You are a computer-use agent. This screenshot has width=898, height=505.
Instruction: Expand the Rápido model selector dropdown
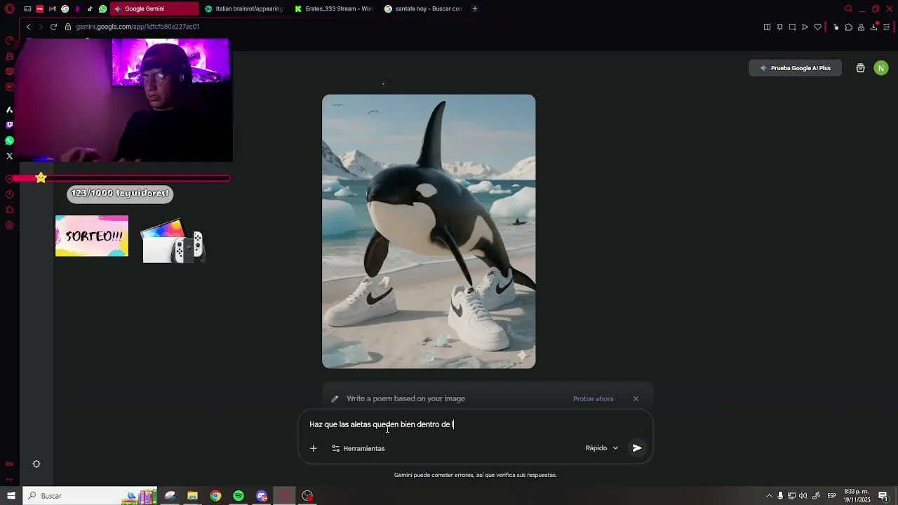[602, 448]
